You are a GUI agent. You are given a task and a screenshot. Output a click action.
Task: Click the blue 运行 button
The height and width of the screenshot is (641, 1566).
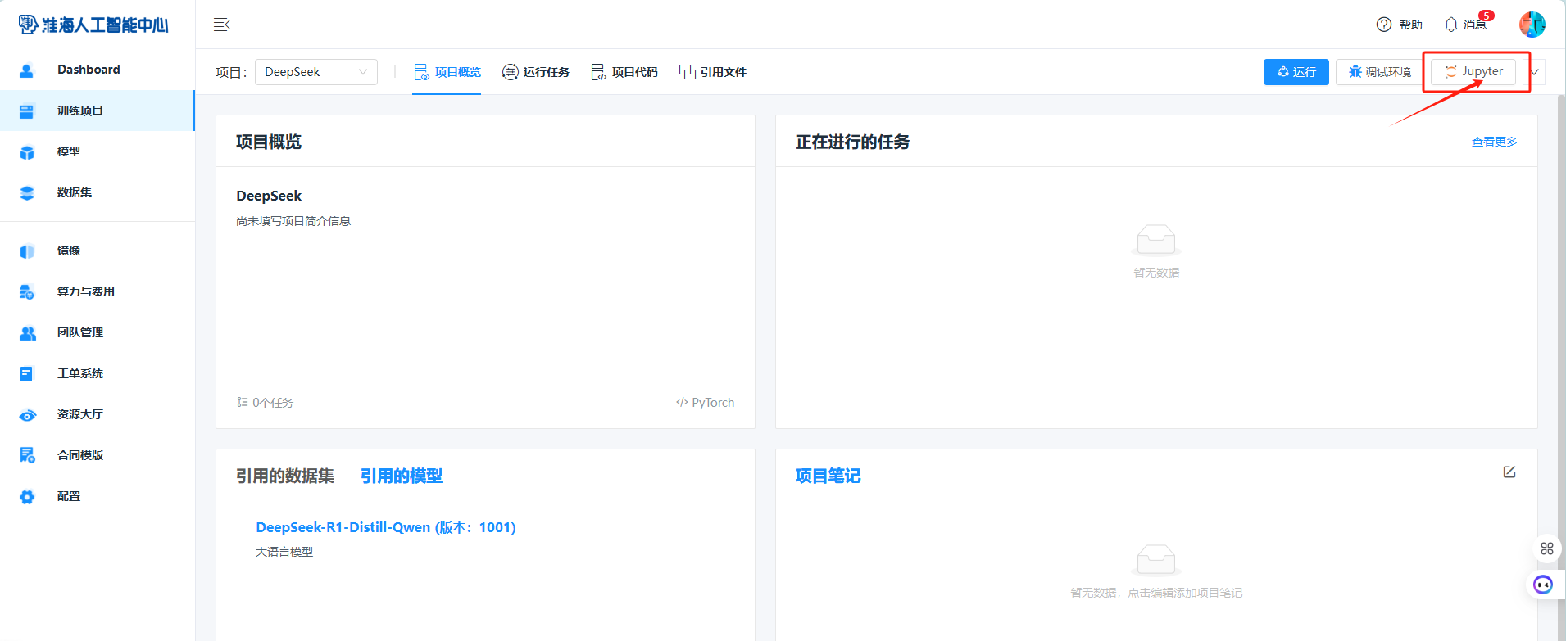1296,72
